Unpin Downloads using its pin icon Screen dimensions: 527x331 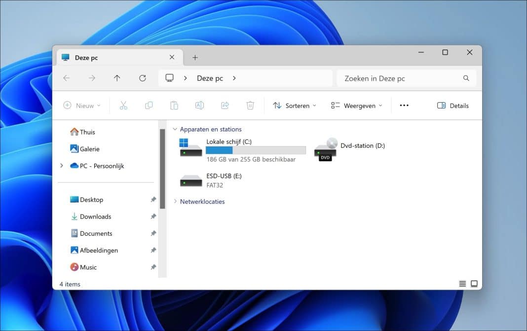pyautogui.click(x=153, y=216)
